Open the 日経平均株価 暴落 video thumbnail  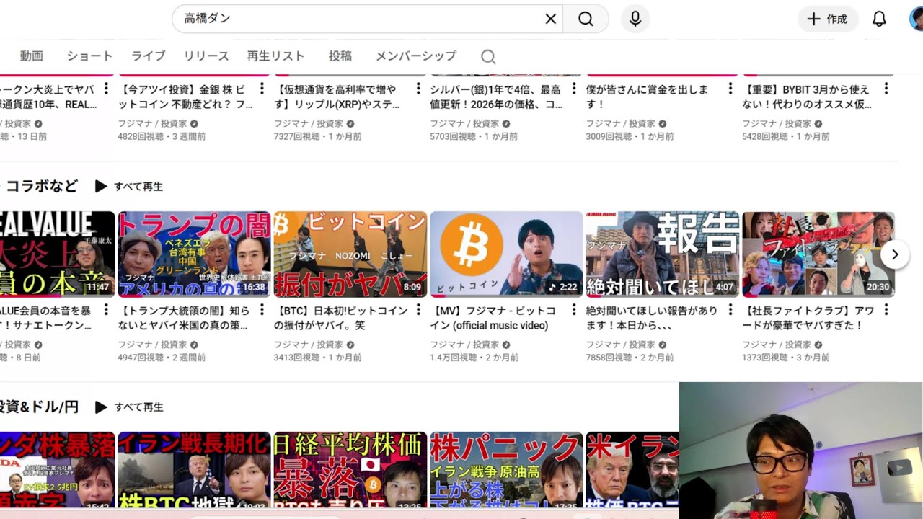point(350,469)
